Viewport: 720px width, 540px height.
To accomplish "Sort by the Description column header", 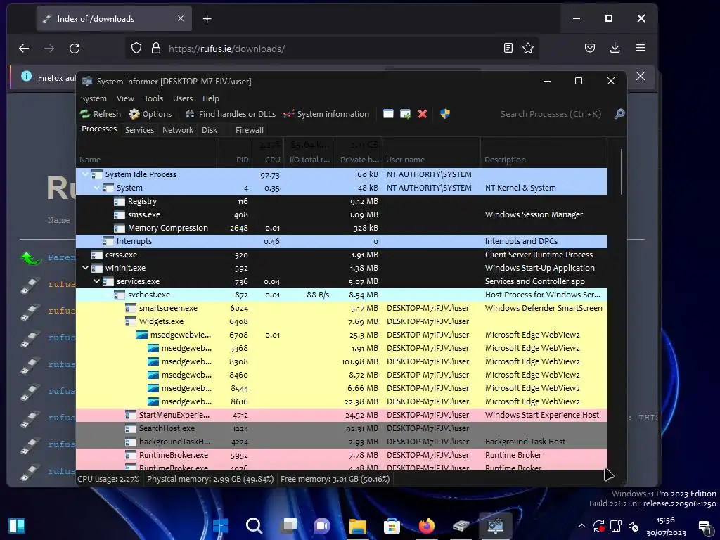I will 544,160.
